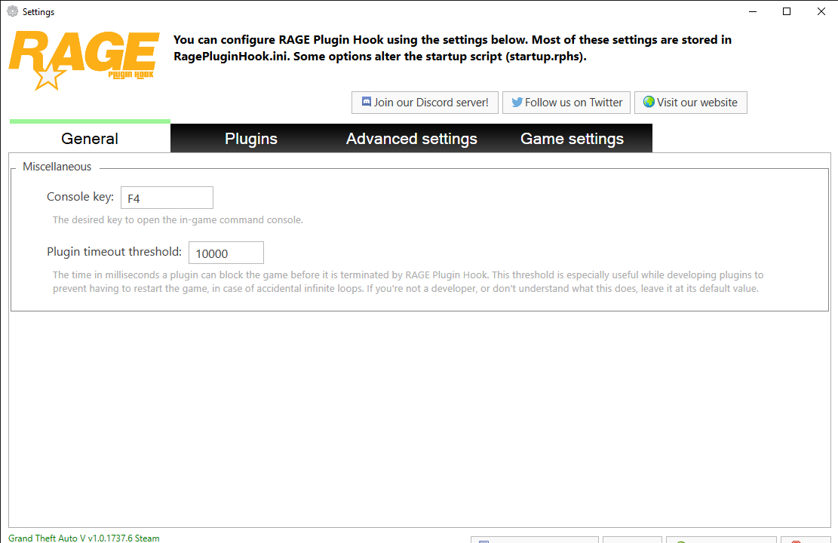Image resolution: width=838 pixels, height=543 pixels.
Task: Close the Settings window
Action: 821,11
